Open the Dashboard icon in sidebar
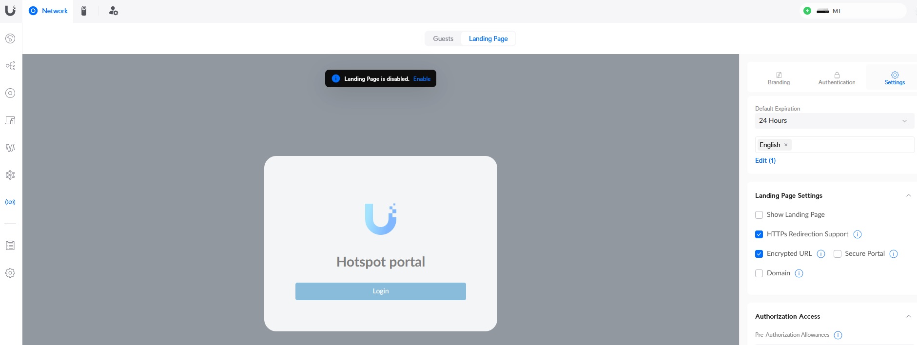The width and height of the screenshot is (917, 345). 10,38
